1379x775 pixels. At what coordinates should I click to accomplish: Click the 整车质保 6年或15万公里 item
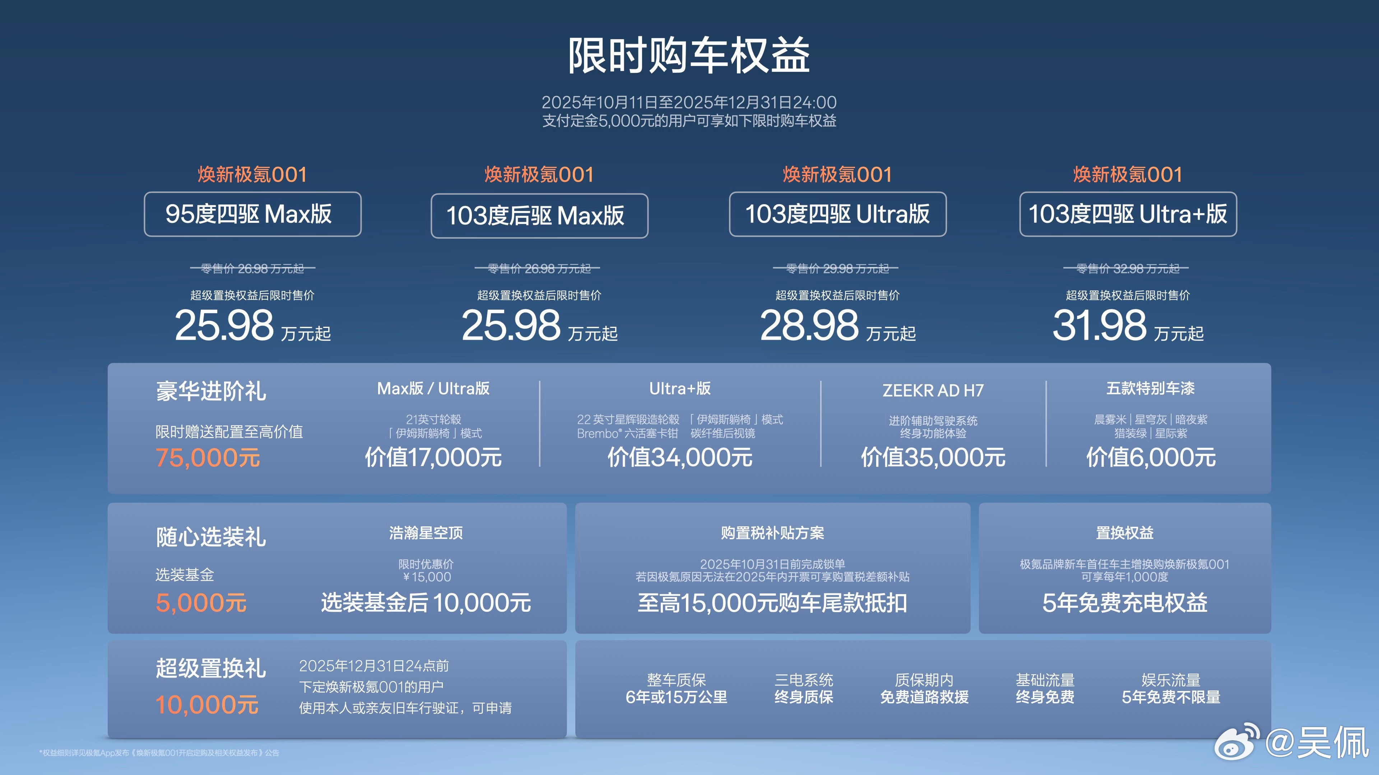click(x=676, y=689)
